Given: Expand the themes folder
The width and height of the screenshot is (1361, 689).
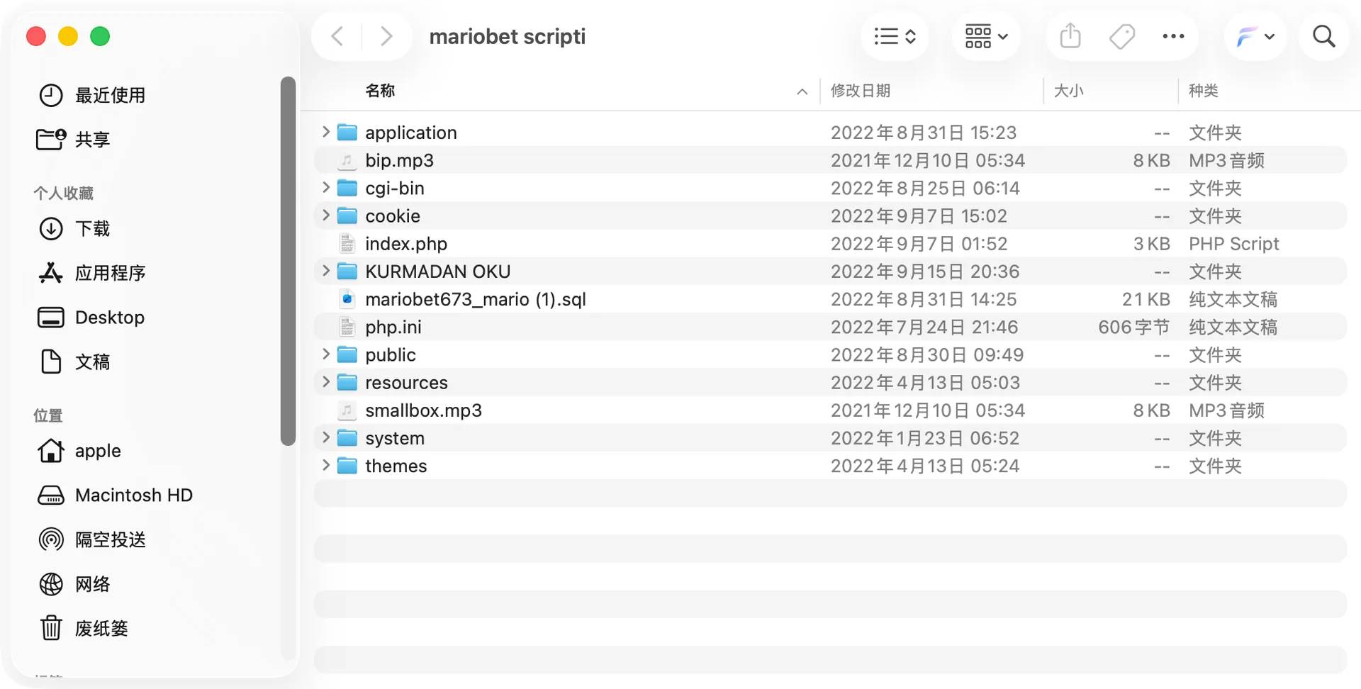Looking at the screenshot, I should 326,465.
